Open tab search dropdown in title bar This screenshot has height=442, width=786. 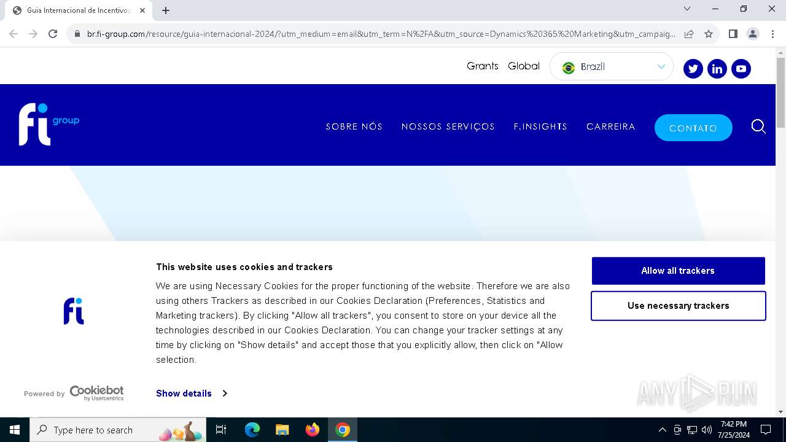click(687, 9)
